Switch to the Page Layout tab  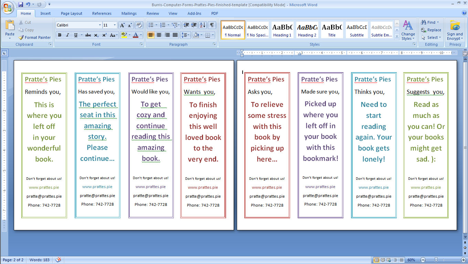click(x=72, y=13)
